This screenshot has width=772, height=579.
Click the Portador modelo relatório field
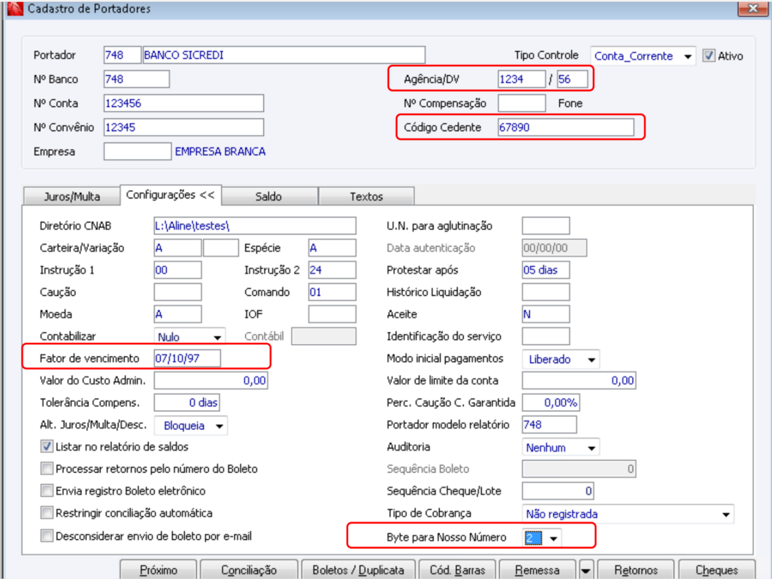tap(550, 425)
